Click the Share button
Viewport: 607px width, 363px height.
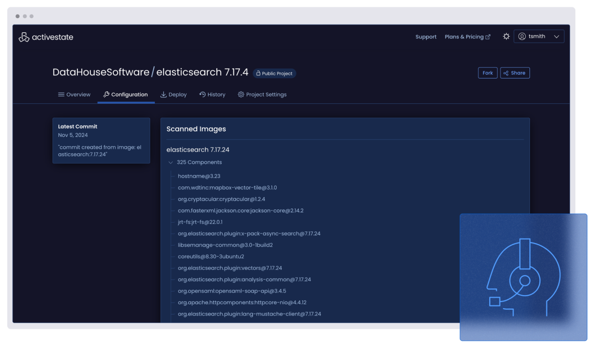click(x=515, y=73)
